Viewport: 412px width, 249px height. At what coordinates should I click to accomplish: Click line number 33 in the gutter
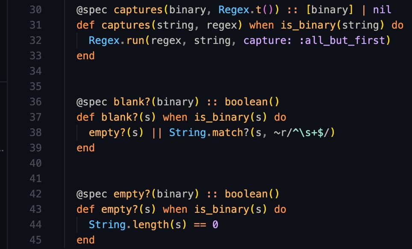pyautogui.click(x=35, y=56)
